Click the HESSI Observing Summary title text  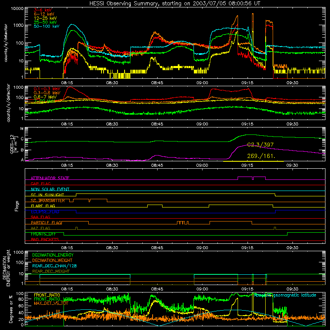[174, 4]
